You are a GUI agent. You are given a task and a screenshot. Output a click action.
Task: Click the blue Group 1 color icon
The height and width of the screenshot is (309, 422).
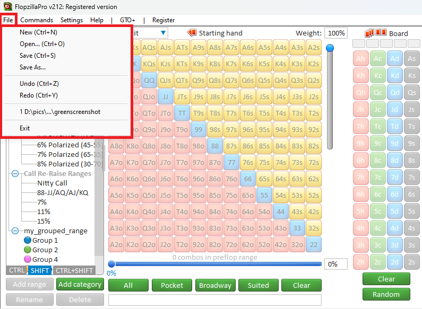pyautogui.click(x=28, y=241)
